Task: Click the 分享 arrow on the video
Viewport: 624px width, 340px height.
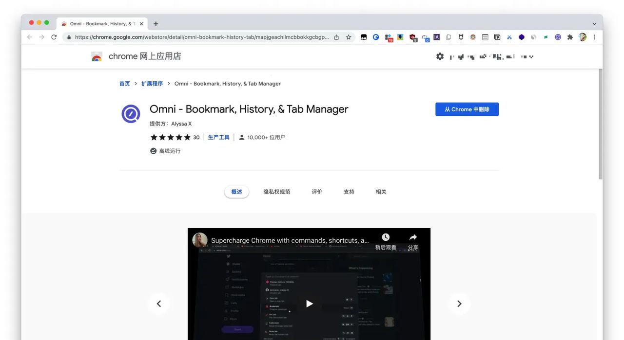Action: [413, 241]
